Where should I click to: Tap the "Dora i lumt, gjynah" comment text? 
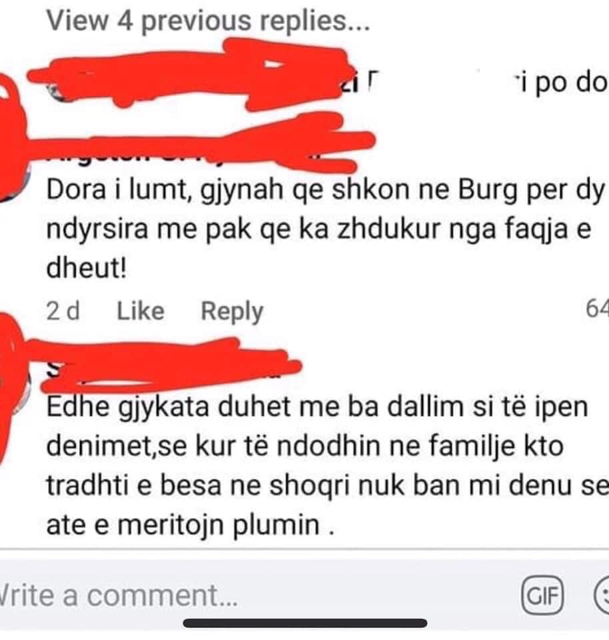click(x=325, y=229)
